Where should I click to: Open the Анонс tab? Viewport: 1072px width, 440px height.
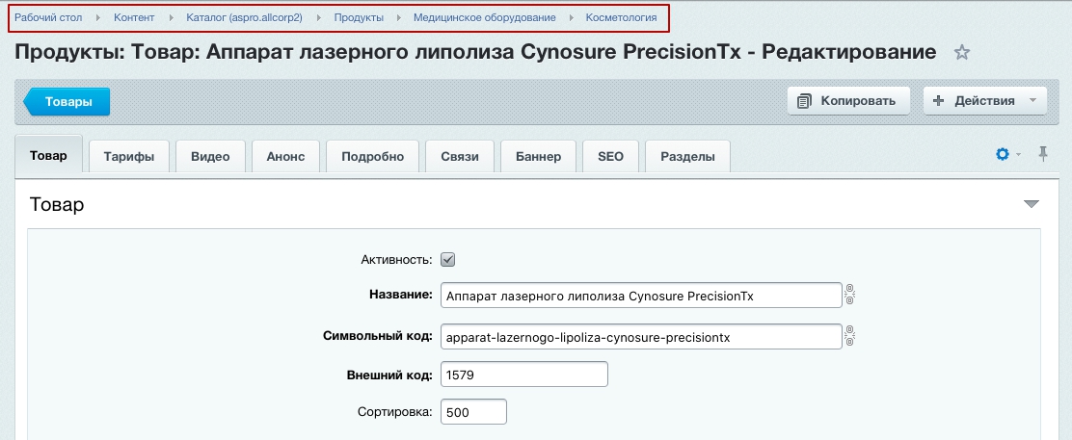click(x=285, y=157)
